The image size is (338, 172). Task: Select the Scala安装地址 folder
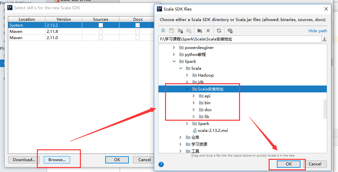[x=211, y=89]
